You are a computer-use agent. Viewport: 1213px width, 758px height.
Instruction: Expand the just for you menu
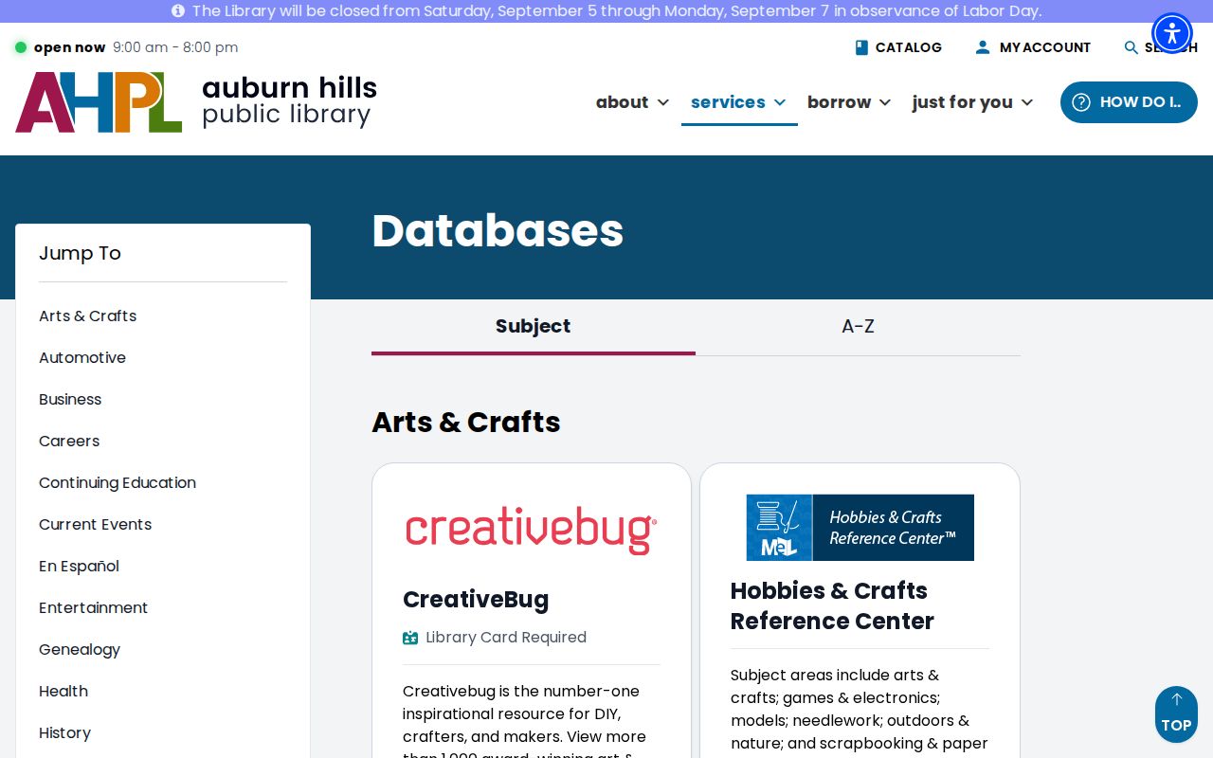click(972, 102)
